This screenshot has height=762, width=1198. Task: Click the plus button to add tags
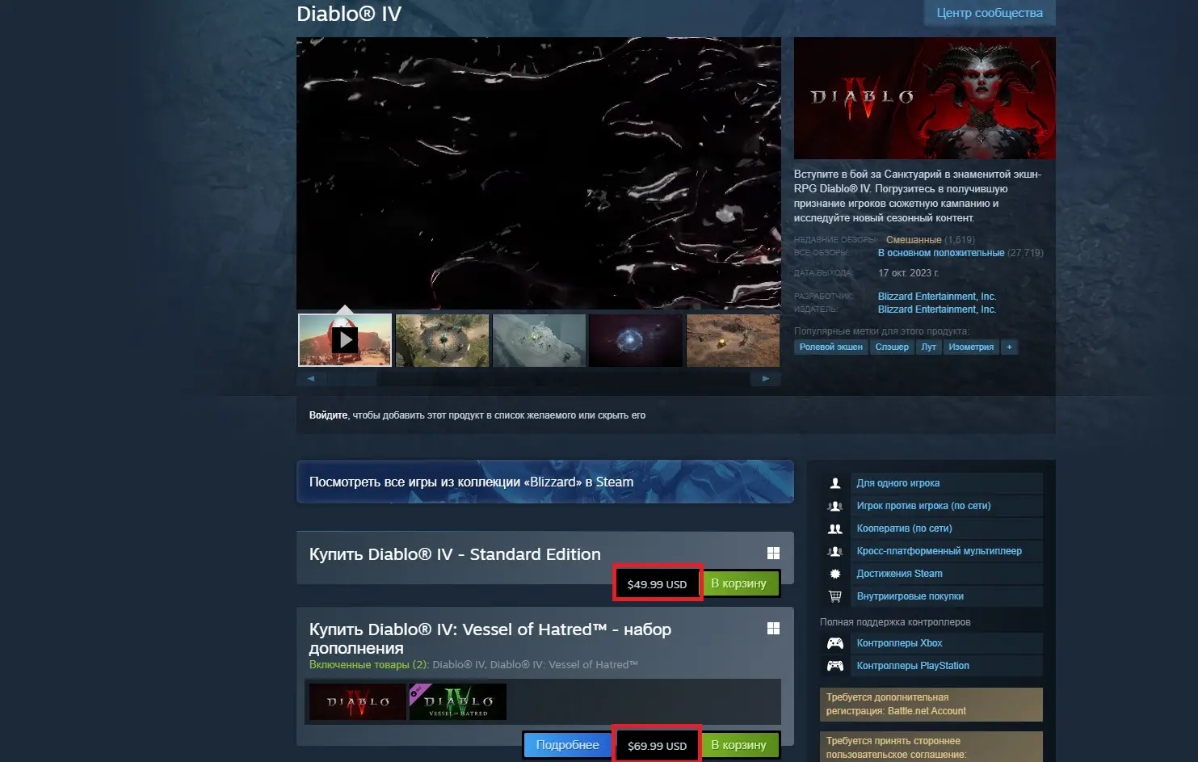tap(1009, 347)
